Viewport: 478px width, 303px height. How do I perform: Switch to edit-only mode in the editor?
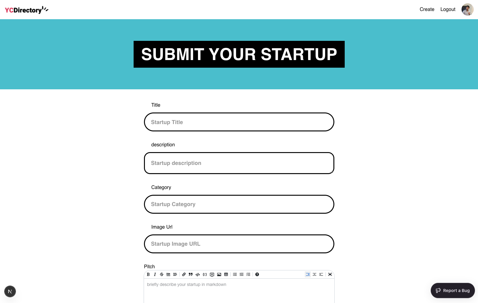[x=308, y=274]
